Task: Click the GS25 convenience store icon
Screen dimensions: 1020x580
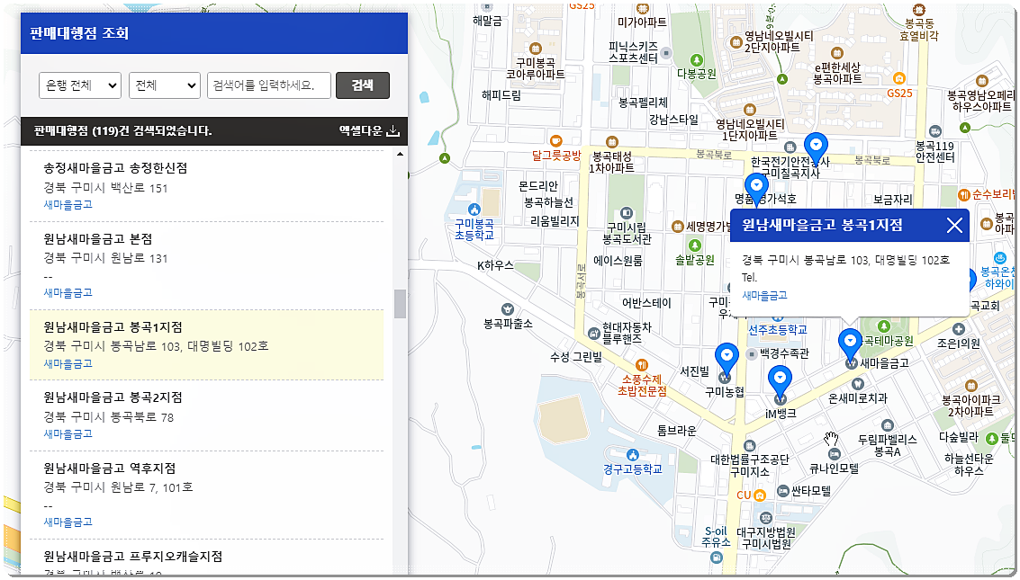Action: click(x=899, y=78)
